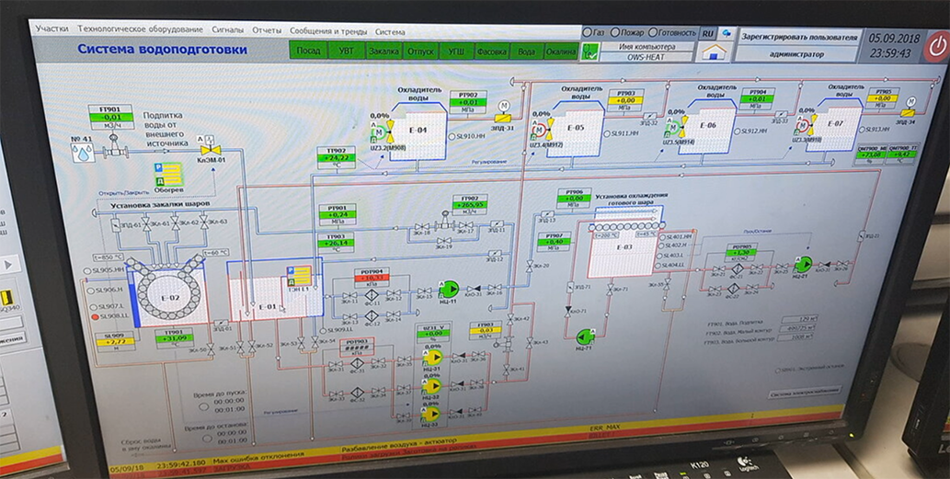Click the red power button icon
Screen dimensions: 950x479
click(x=936, y=45)
